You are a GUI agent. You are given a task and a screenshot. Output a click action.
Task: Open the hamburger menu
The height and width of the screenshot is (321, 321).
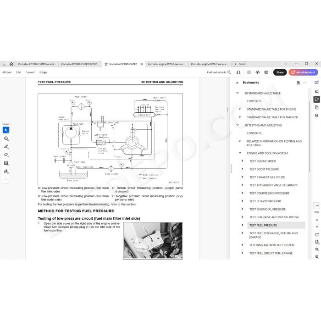pyautogui.click(x=4, y=64)
